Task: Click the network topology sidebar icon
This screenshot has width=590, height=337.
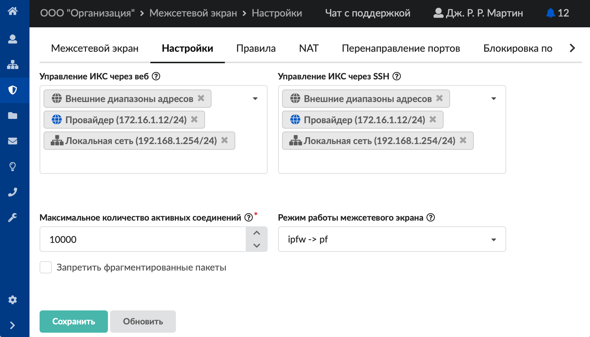Action: coord(13,65)
